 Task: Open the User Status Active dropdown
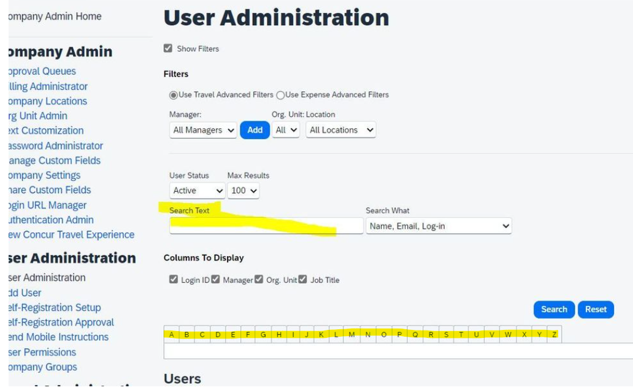click(x=198, y=191)
